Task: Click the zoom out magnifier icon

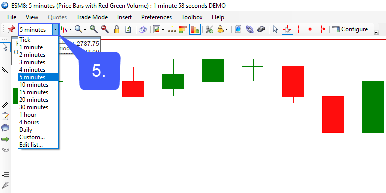Action: coord(105,29)
